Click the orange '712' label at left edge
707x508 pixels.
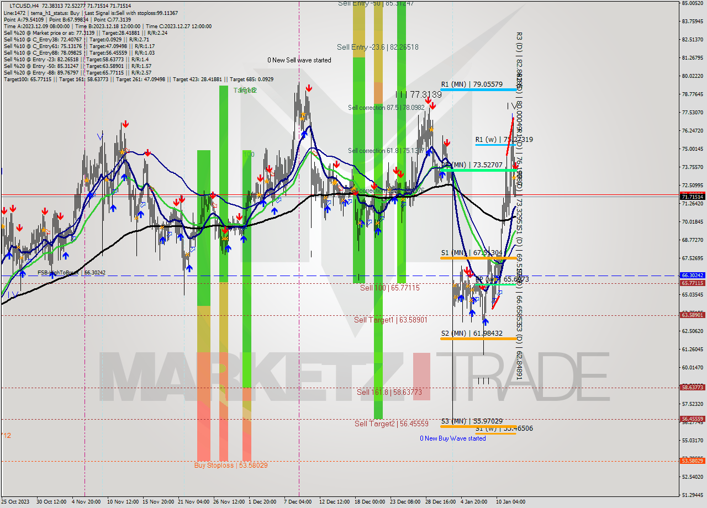tap(6, 436)
